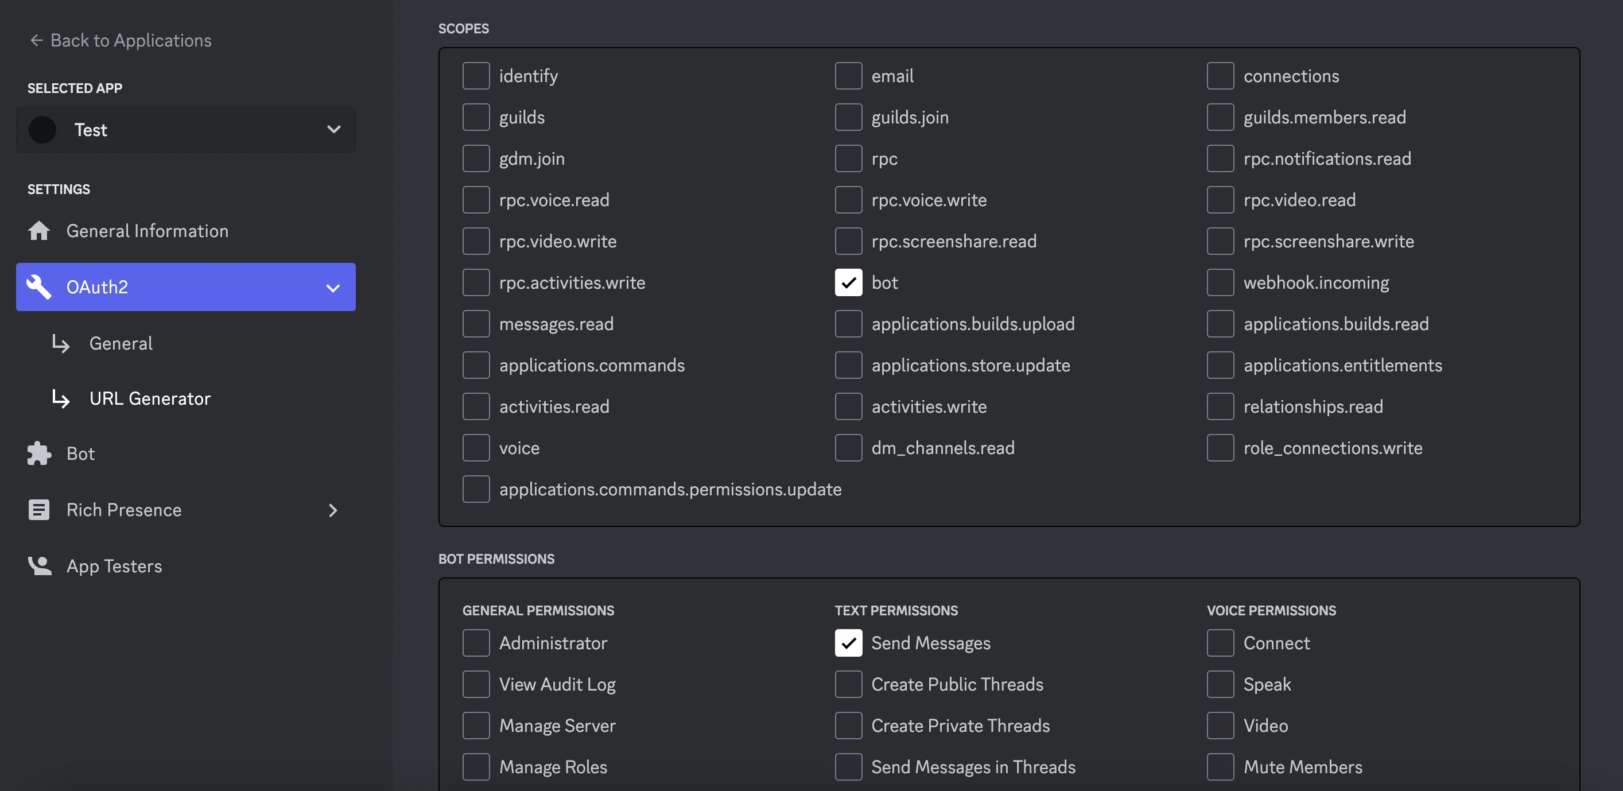Image resolution: width=1623 pixels, height=791 pixels.
Task: Go to the Bot settings page
Action: pyautogui.click(x=81, y=453)
